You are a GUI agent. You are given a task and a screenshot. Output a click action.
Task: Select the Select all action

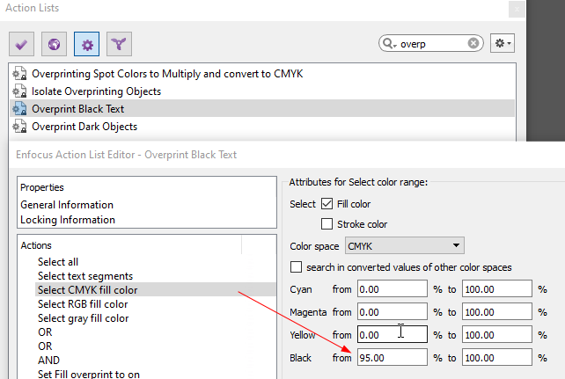coord(58,262)
